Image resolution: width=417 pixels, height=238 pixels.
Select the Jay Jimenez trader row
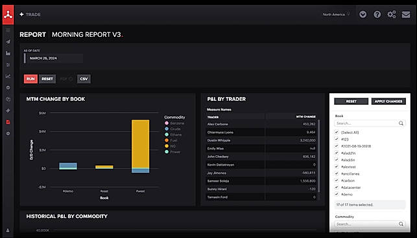click(261, 173)
